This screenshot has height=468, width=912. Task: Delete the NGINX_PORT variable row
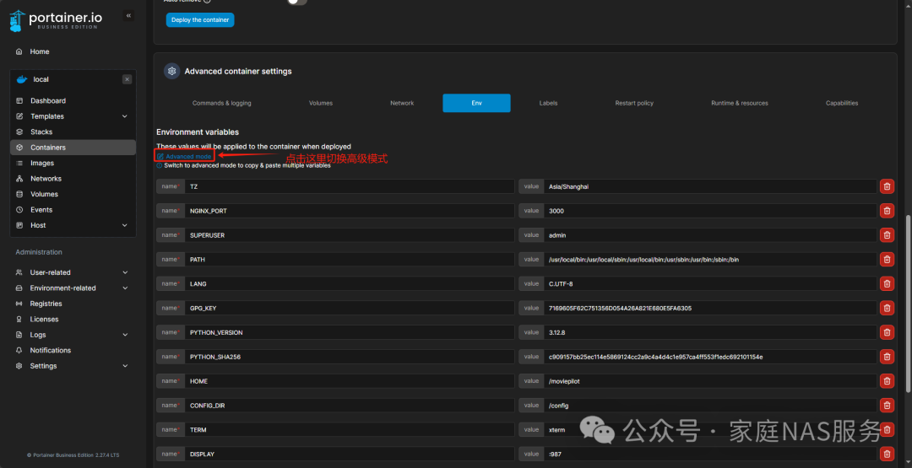click(x=887, y=211)
